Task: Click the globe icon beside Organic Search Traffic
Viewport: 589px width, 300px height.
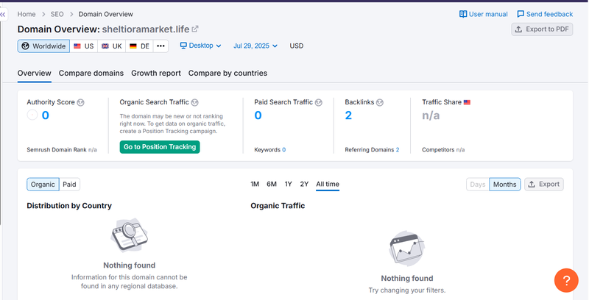Action: tap(194, 102)
